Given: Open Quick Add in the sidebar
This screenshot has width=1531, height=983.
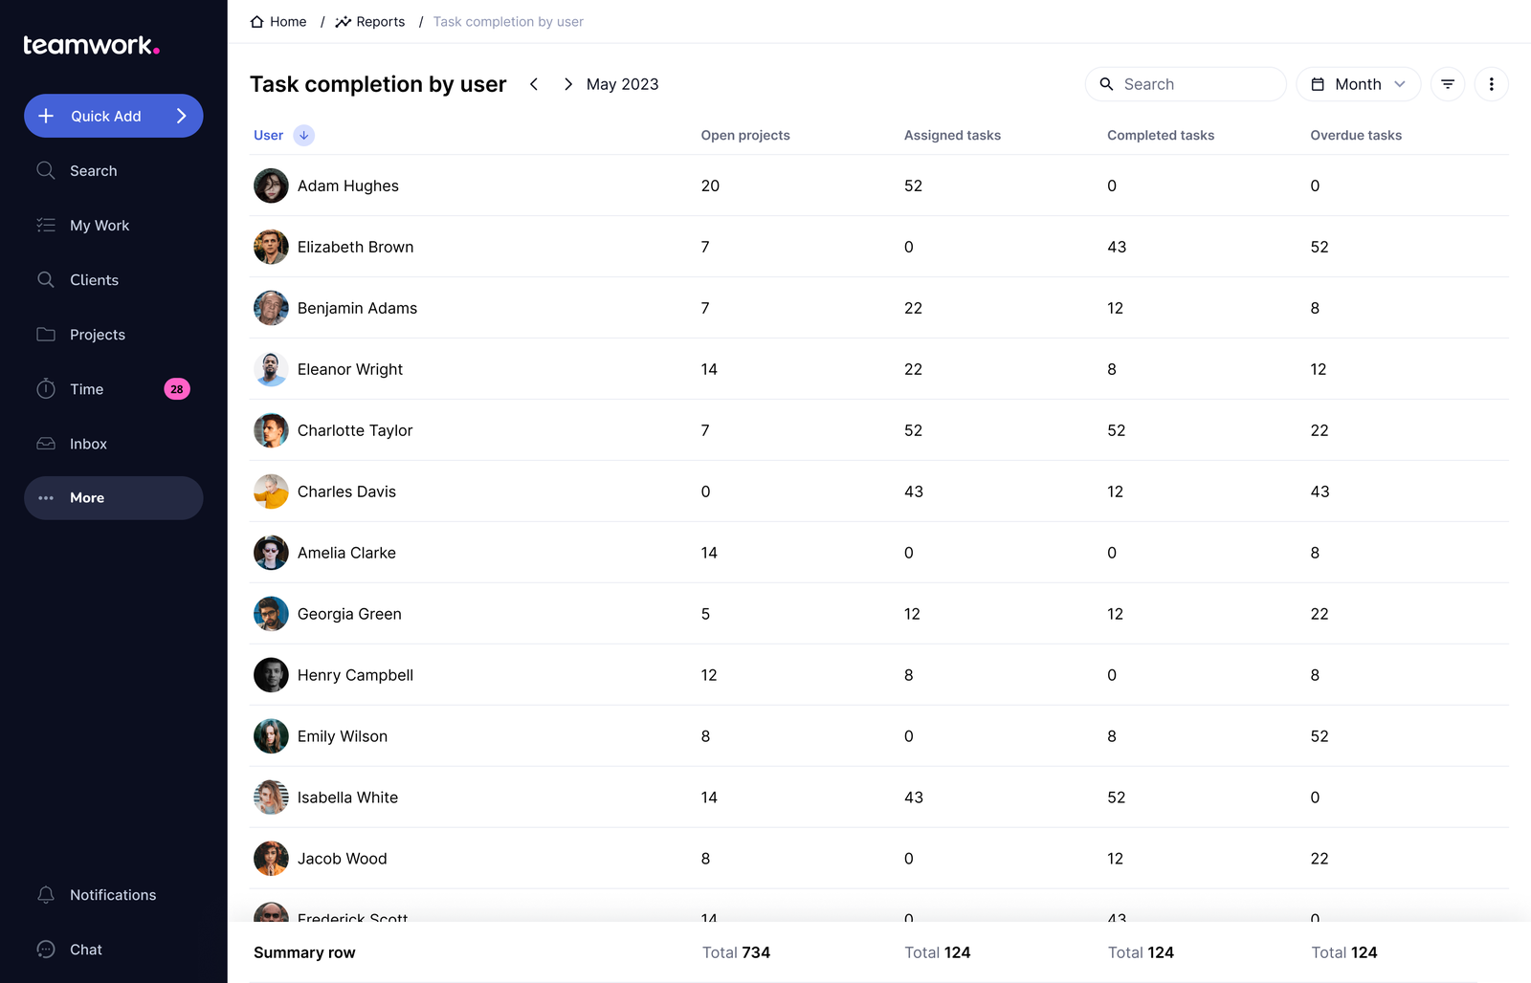Looking at the screenshot, I should click(113, 116).
